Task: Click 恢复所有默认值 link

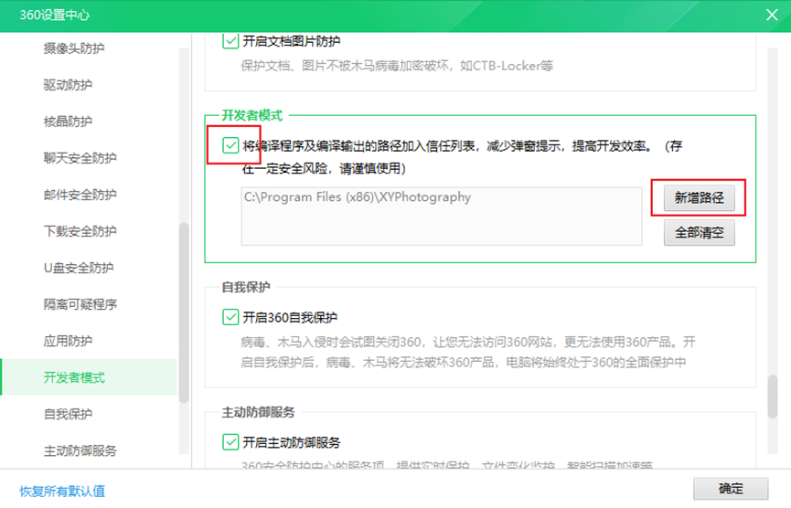Action: (62, 491)
